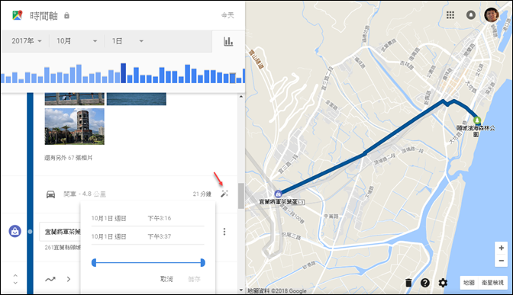Click the 今天 today button
This screenshot has width=513, height=295.
coord(227,15)
